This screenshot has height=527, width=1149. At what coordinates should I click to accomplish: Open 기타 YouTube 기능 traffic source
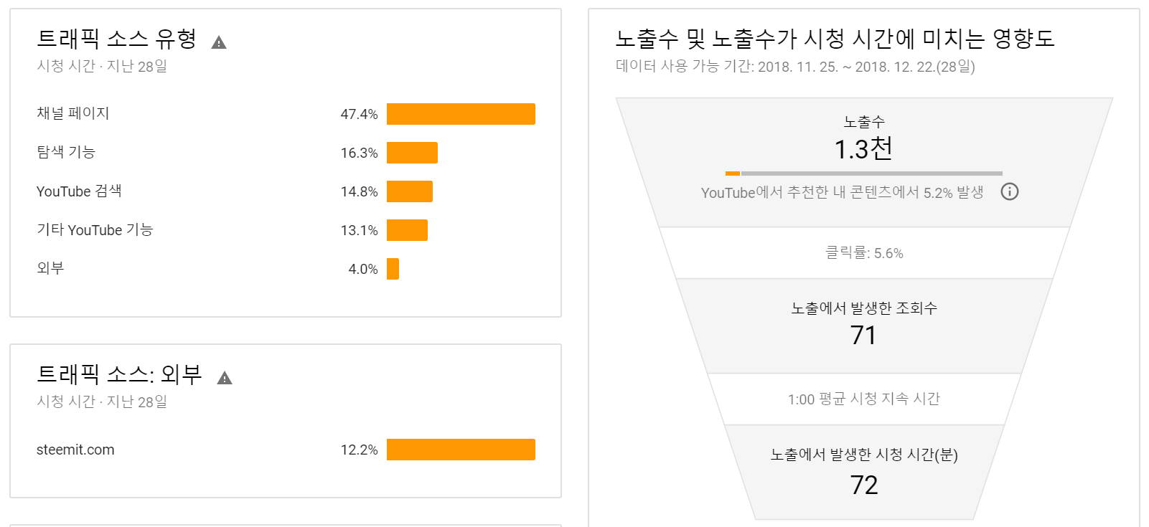pyautogui.click(x=286, y=230)
